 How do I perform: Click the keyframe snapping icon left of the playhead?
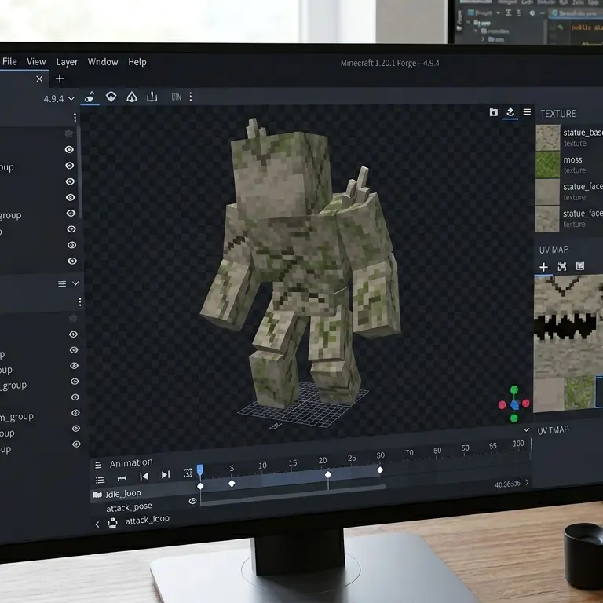point(188,473)
